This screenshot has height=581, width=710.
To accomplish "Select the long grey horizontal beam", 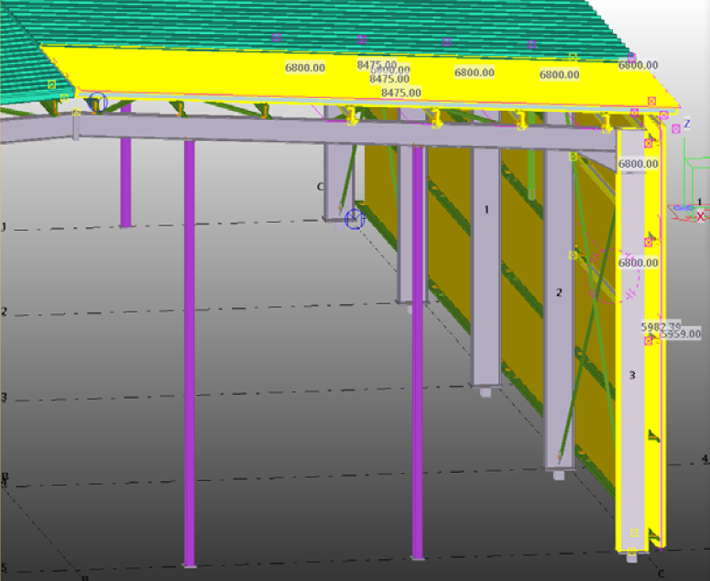I will [x=229, y=128].
